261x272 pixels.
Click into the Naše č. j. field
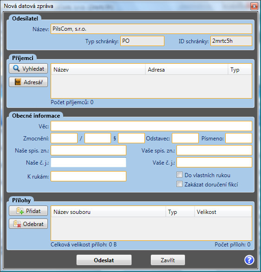tap(88, 162)
